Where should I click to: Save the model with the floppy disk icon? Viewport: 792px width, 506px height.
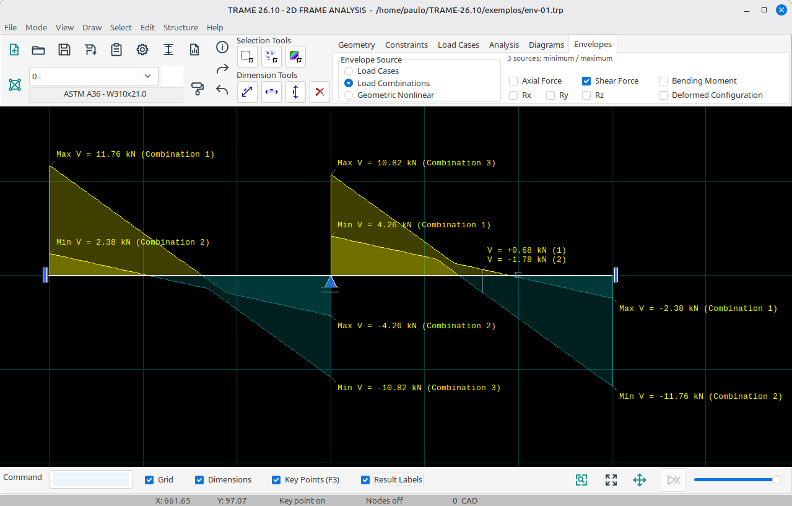(x=64, y=50)
